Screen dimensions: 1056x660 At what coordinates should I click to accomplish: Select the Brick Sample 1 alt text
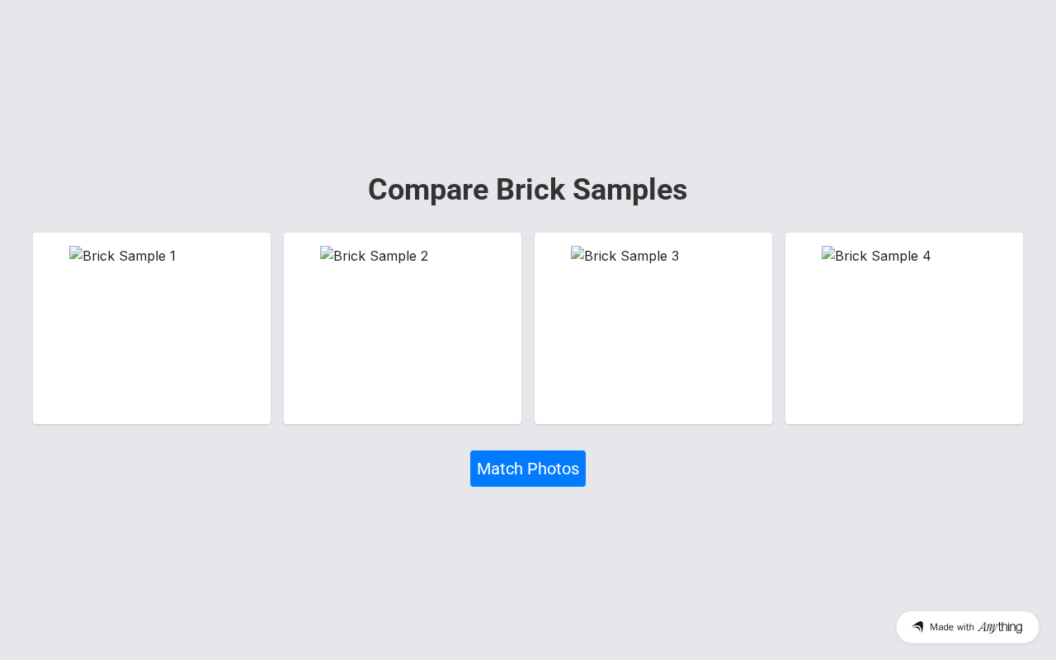coord(130,257)
